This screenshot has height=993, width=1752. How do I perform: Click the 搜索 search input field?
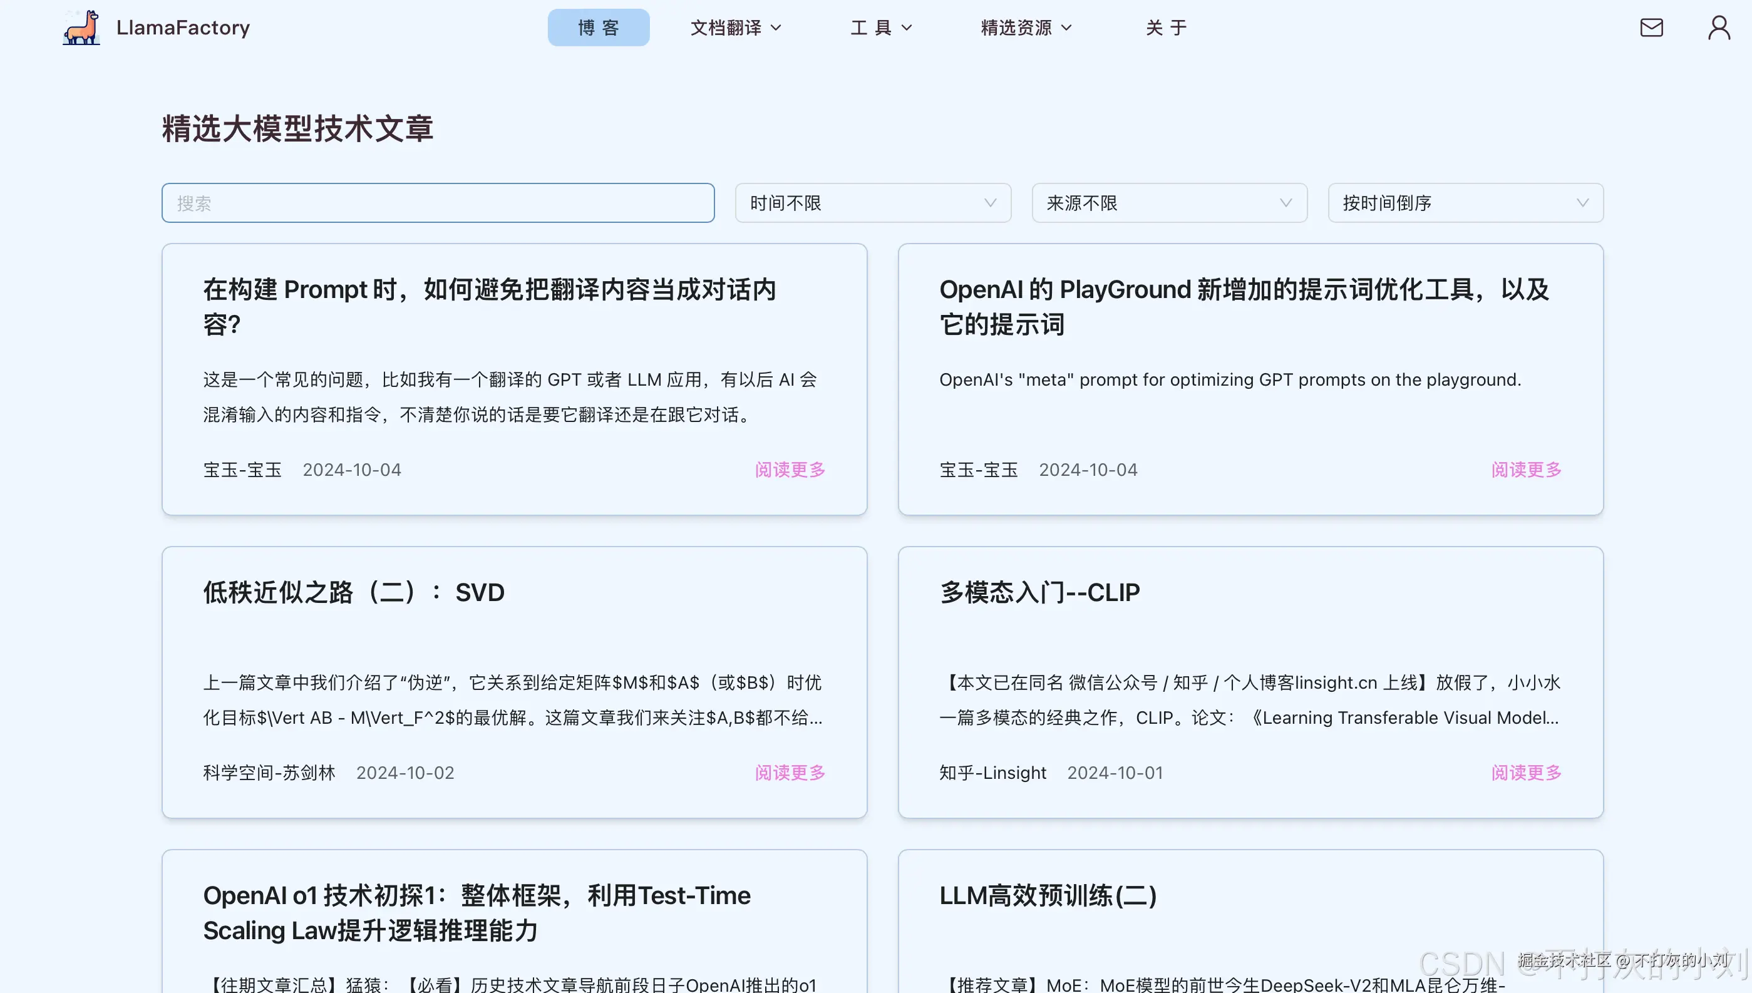point(438,203)
